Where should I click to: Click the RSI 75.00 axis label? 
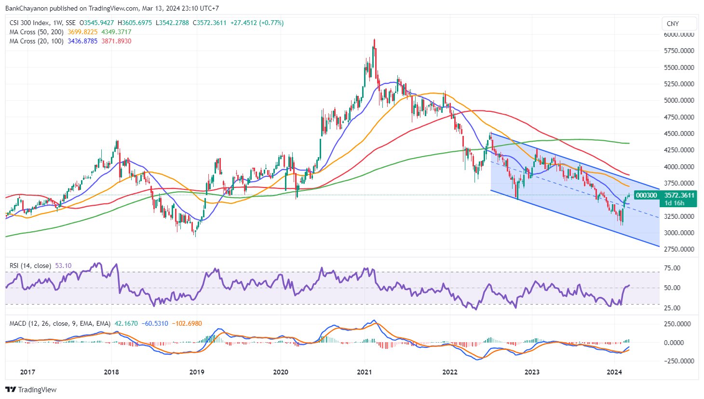click(x=672, y=268)
